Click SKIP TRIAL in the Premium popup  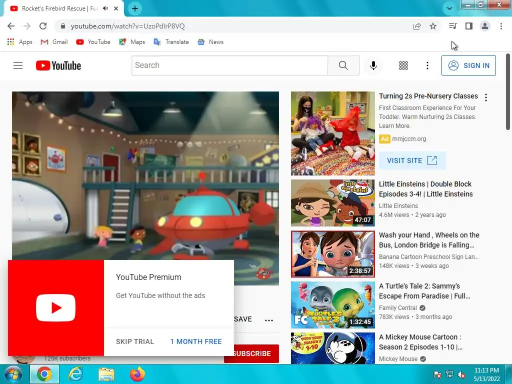tap(135, 341)
